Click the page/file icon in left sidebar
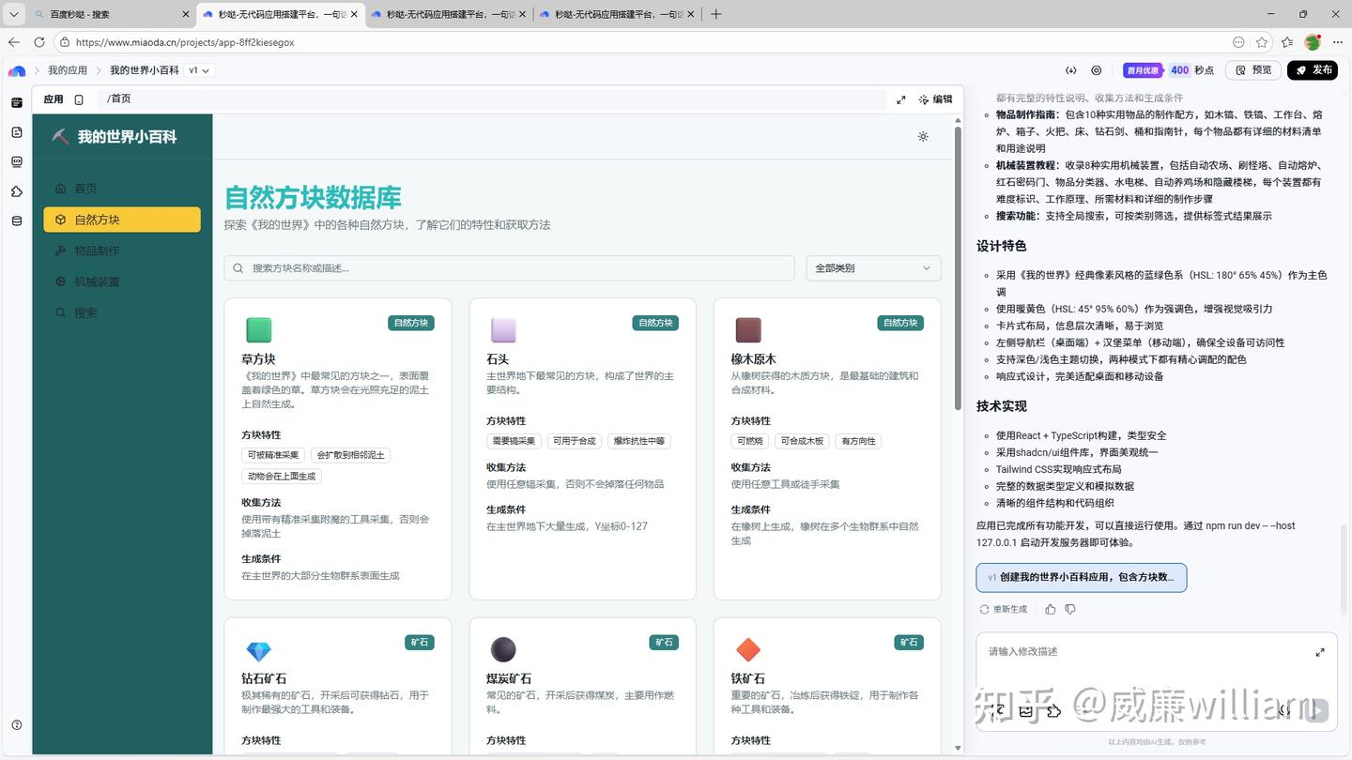This screenshot has width=1352, height=760. click(x=16, y=132)
